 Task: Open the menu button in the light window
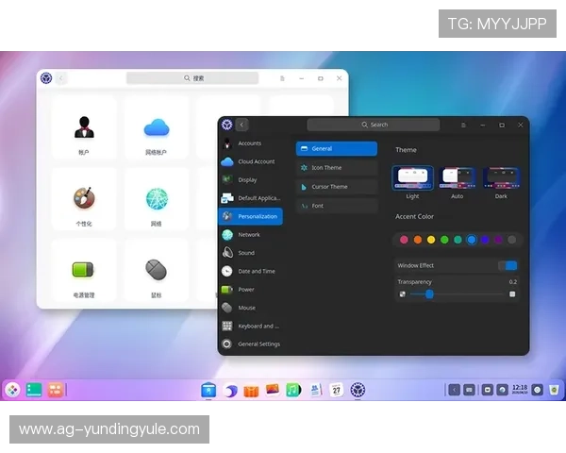point(283,78)
